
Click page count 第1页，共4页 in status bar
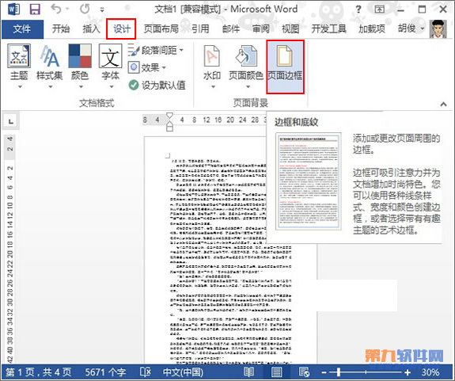38,372
